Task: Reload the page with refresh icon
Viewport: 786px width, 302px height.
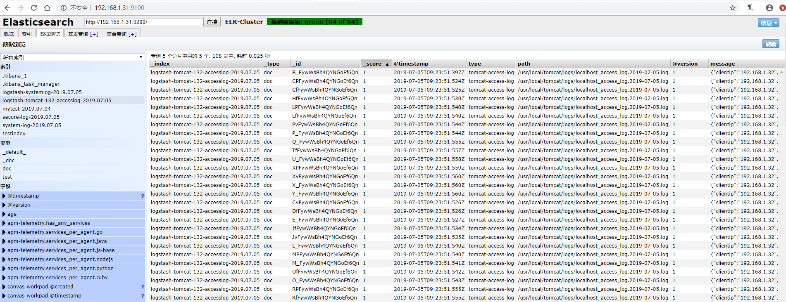Action: [x=34, y=8]
